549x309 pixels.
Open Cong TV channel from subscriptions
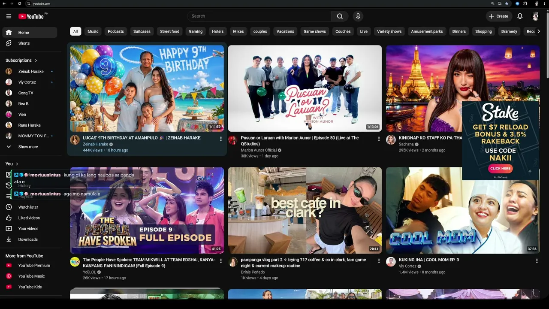(30, 93)
